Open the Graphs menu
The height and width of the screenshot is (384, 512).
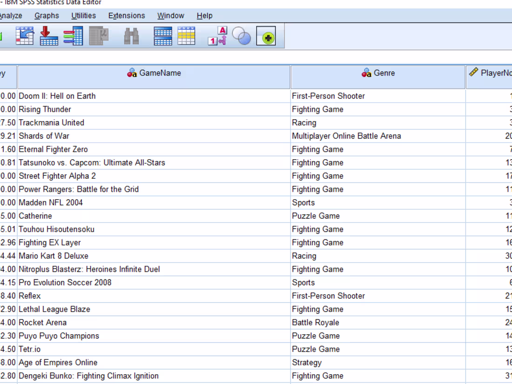pos(47,16)
